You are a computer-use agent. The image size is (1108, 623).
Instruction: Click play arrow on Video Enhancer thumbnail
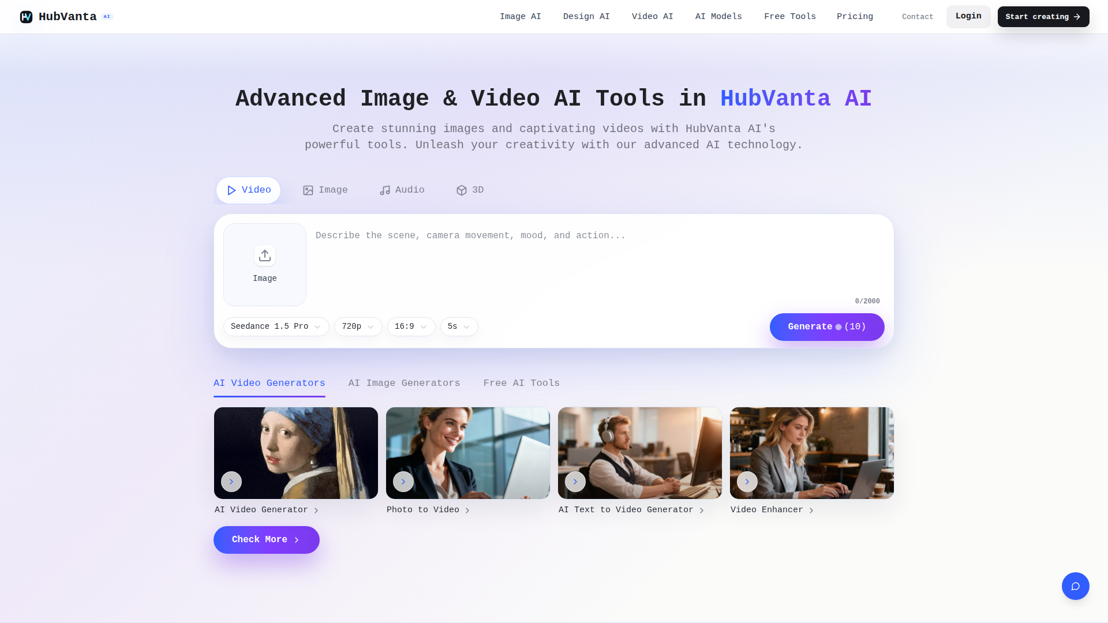747,482
